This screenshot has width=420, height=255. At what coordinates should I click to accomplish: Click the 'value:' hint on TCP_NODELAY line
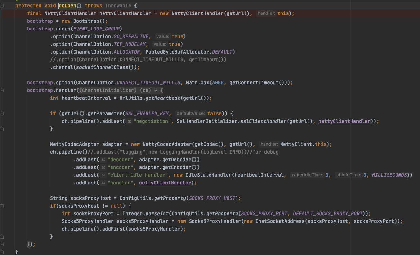(159, 44)
